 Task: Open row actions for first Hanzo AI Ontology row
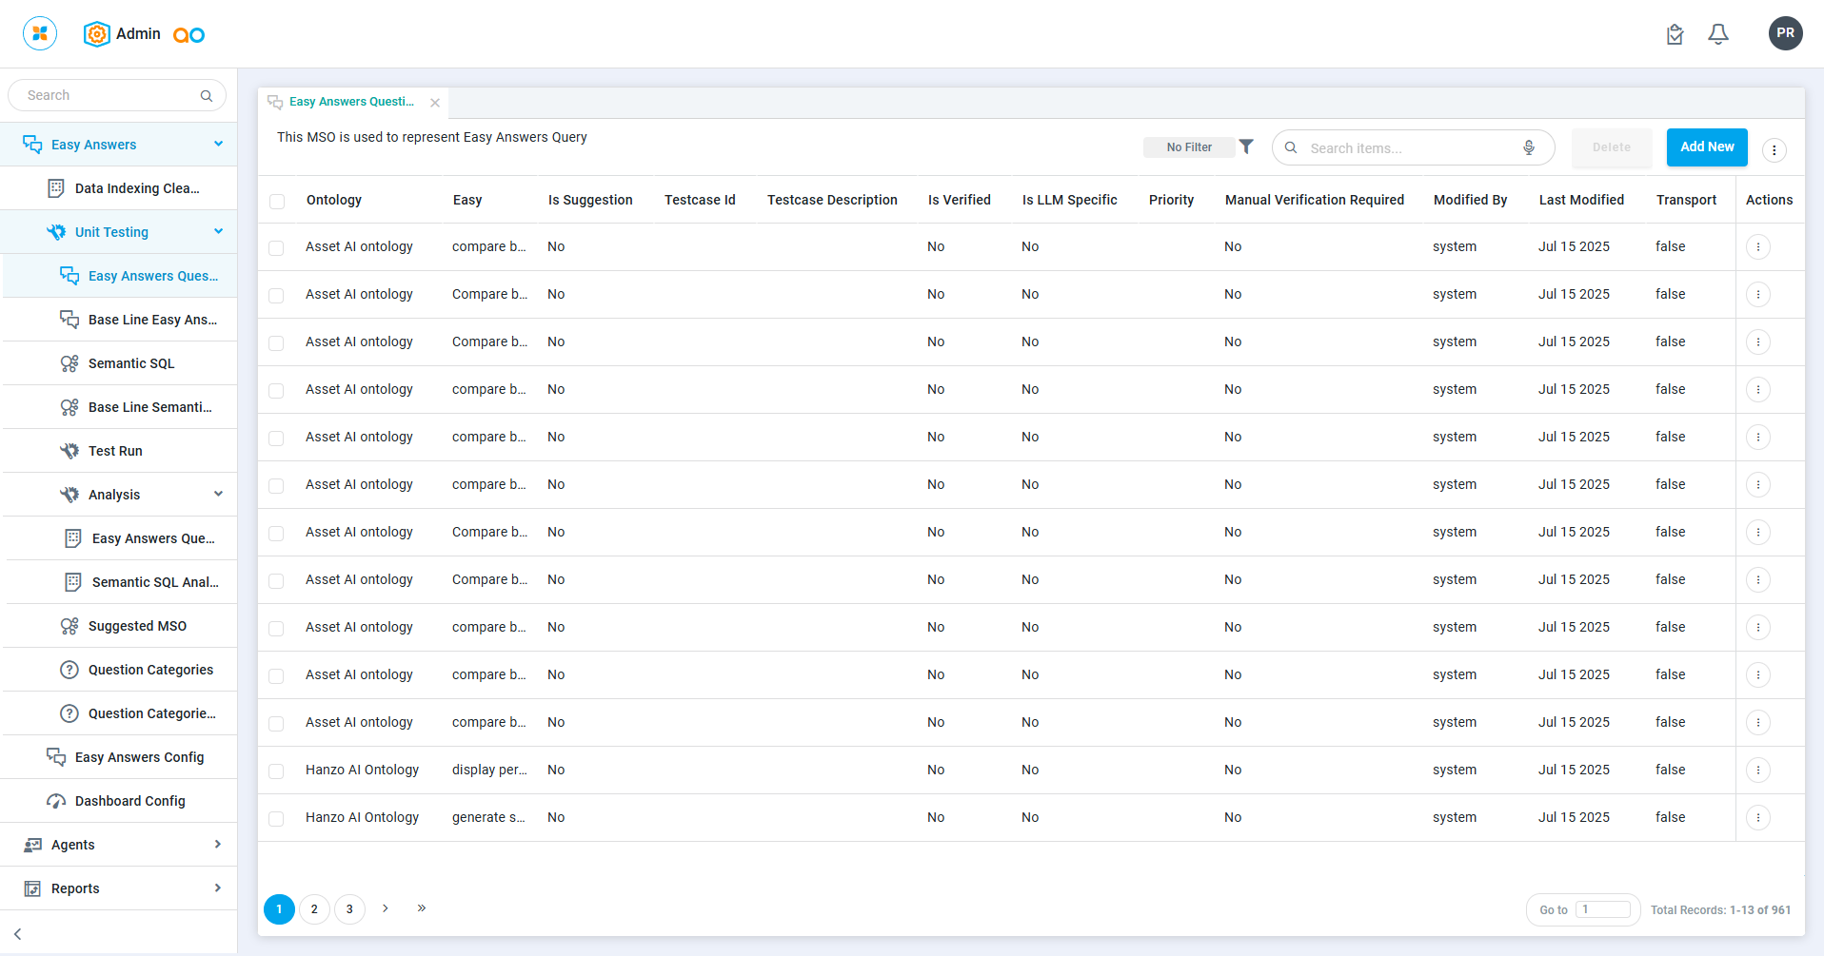pos(1757,770)
